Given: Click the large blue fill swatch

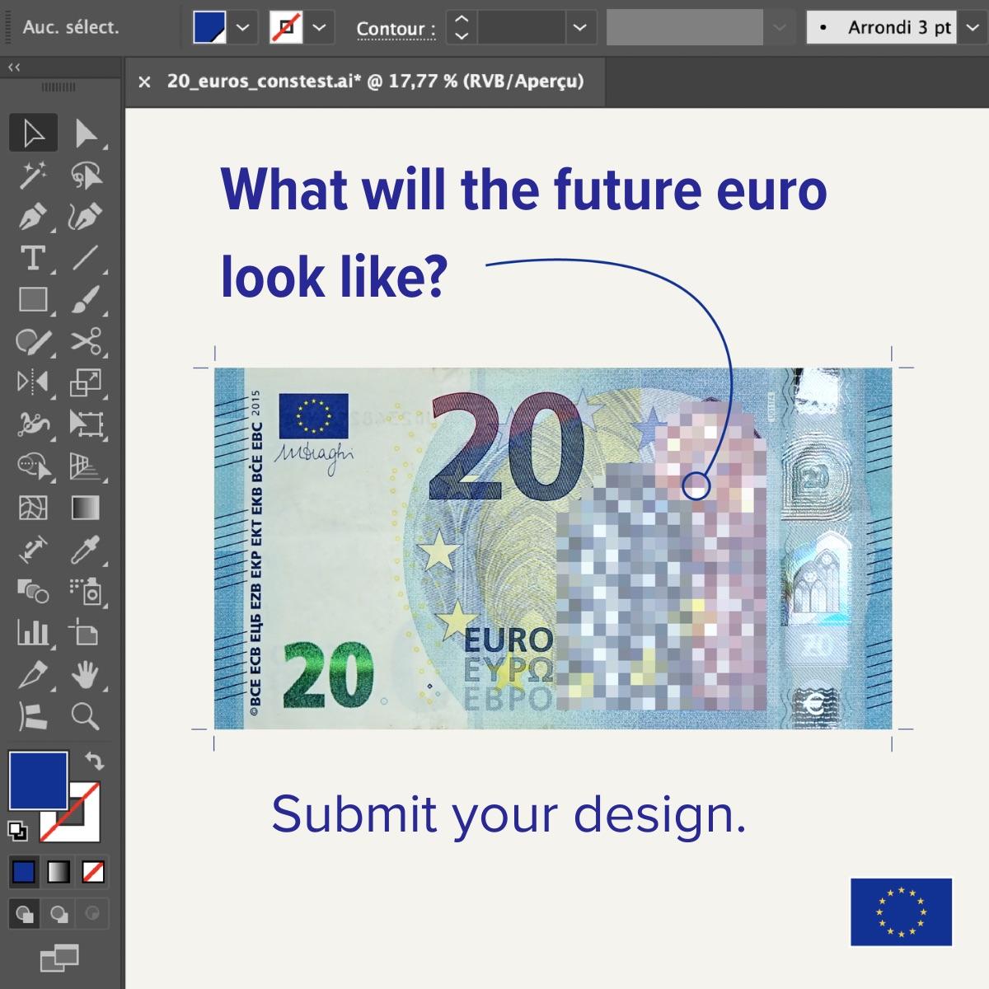Looking at the screenshot, I should (x=38, y=780).
